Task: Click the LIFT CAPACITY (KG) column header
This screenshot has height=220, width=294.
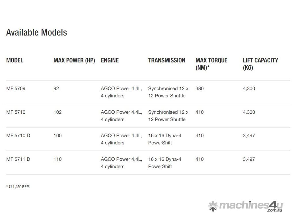Action: click(260, 64)
